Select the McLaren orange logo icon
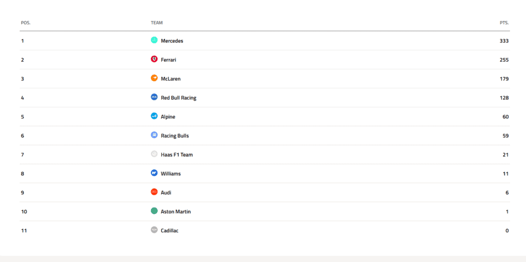 pos(154,78)
